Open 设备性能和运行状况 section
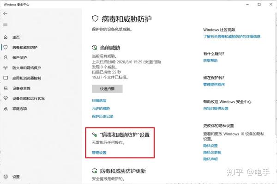Screen dimensions: 277x184 pos(29,98)
